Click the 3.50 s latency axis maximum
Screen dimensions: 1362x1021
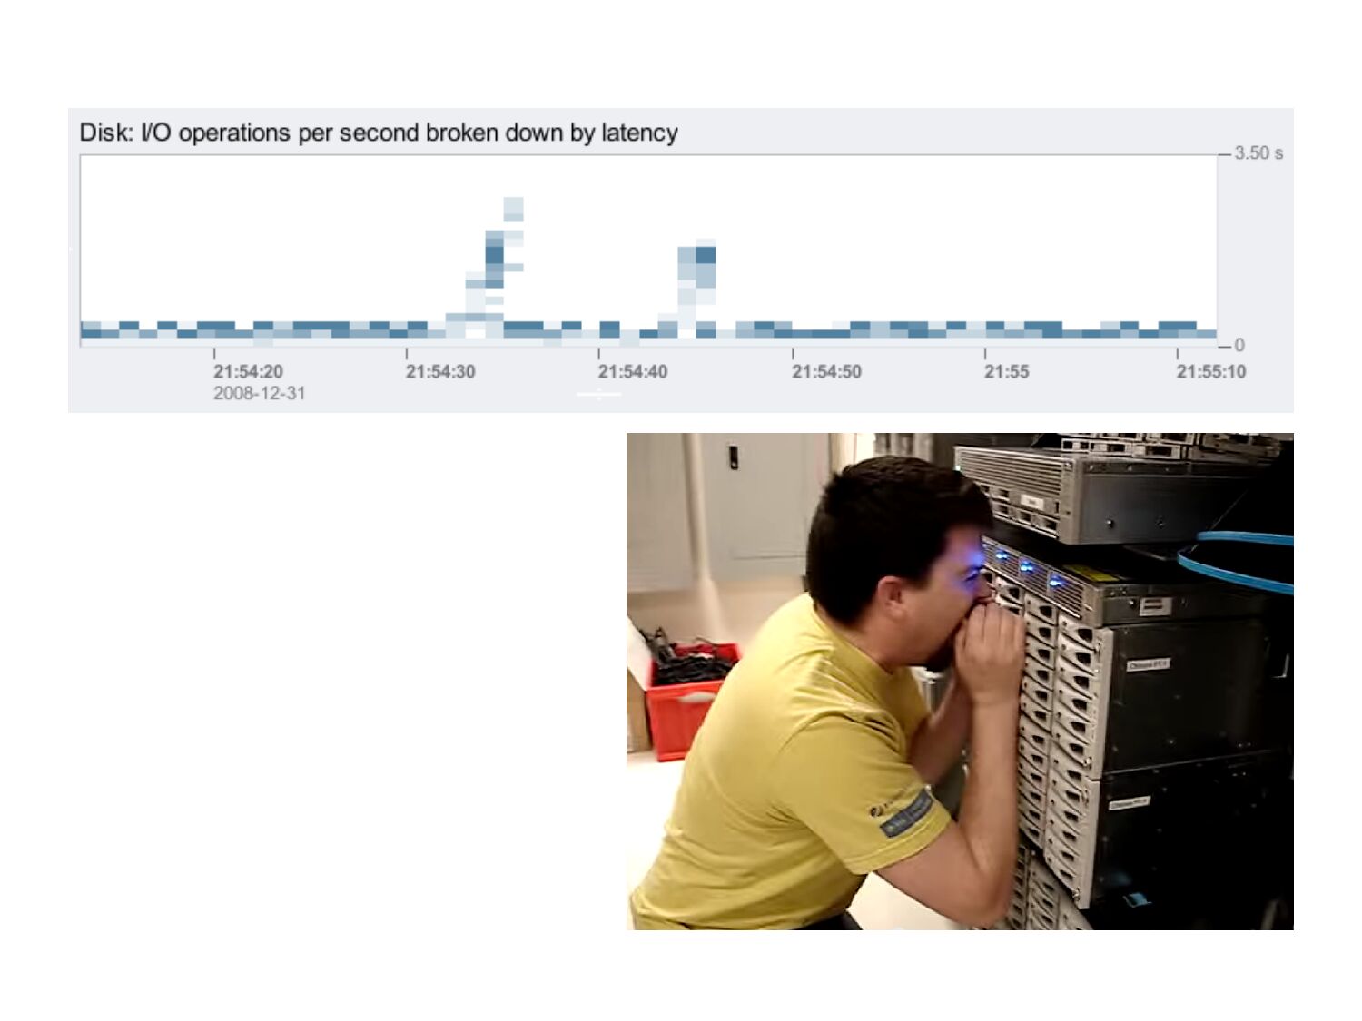click(x=1258, y=153)
